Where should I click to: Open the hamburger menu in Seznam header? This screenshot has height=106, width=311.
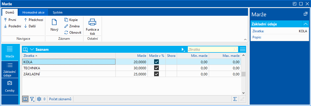pyautogui.click(x=243, y=49)
